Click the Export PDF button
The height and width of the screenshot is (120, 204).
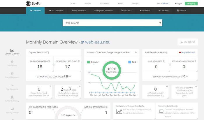[x=187, y=42]
